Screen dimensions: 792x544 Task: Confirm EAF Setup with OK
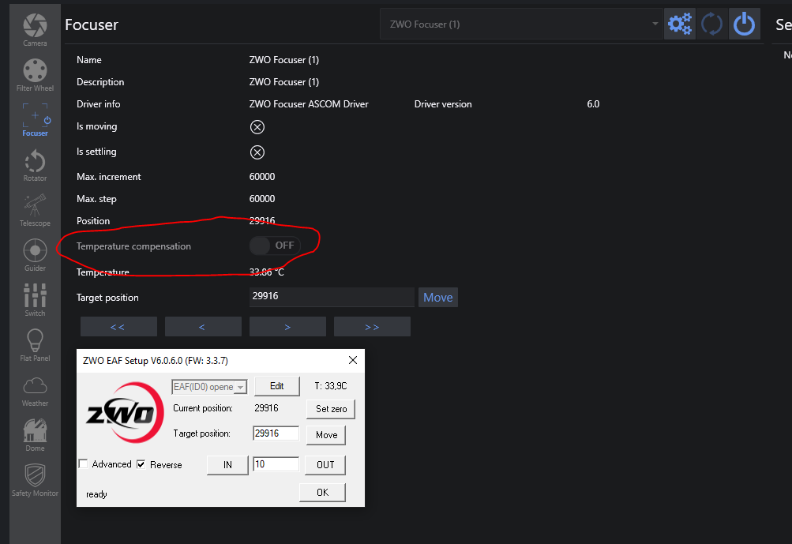point(322,493)
